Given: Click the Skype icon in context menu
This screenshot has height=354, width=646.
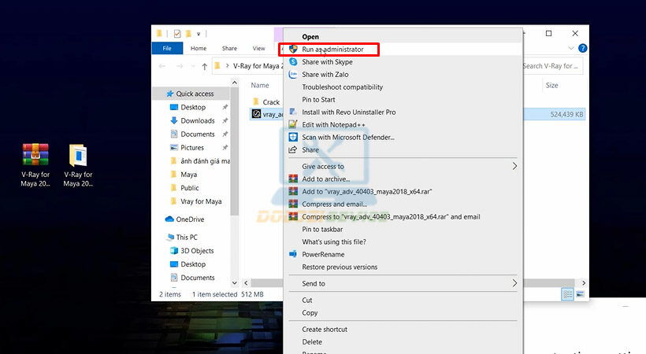Looking at the screenshot, I should pos(293,61).
